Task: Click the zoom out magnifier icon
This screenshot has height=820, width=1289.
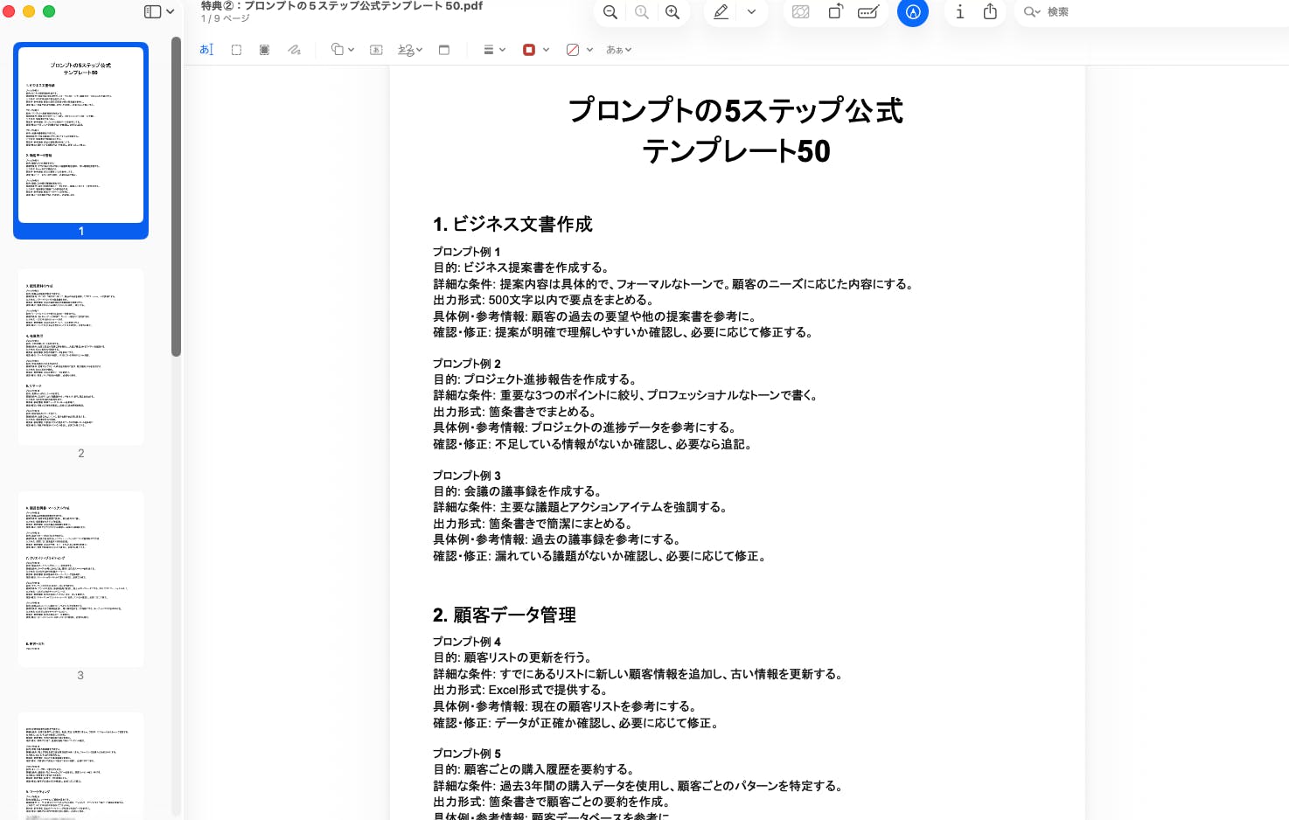Action: tap(610, 12)
